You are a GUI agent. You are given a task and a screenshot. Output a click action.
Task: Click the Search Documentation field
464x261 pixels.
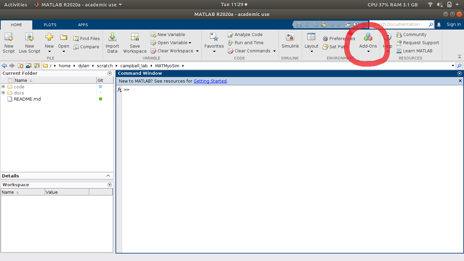[398, 24]
